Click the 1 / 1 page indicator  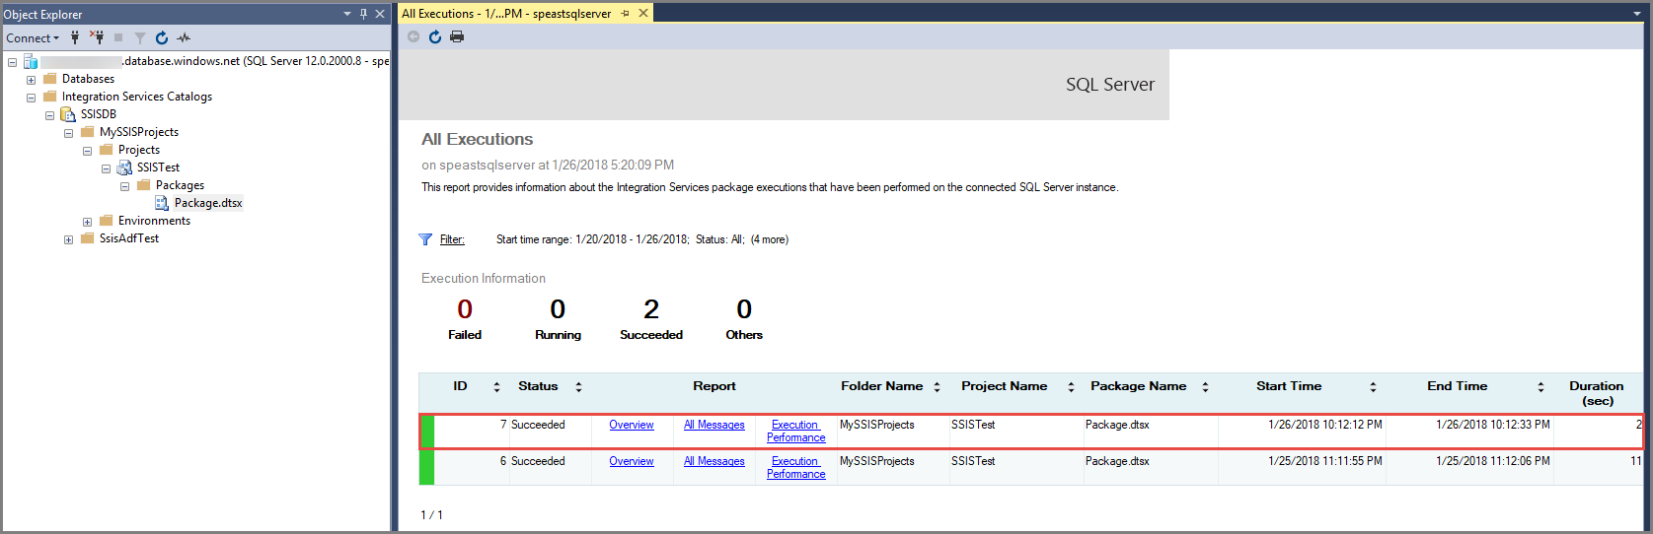(x=431, y=515)
